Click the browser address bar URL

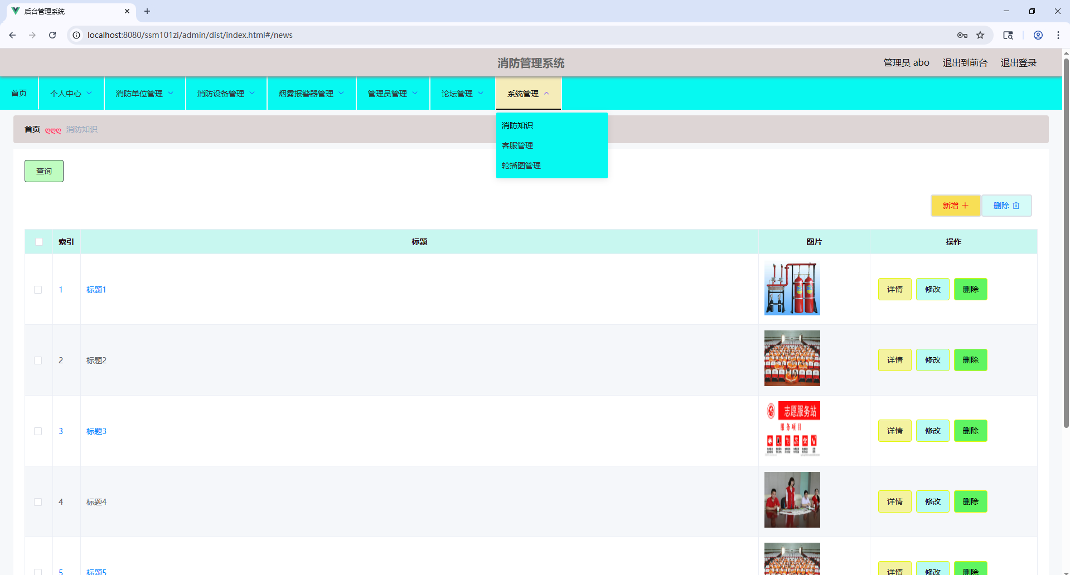pyautogui.click(x=190, y=35)
